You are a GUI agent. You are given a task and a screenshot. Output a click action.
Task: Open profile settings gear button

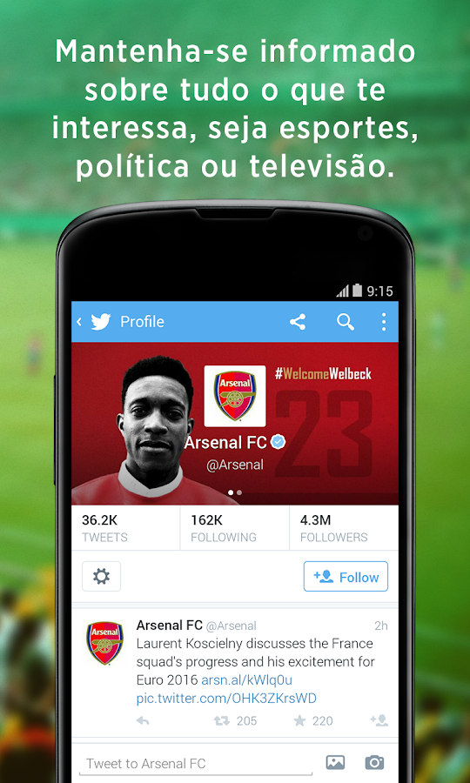pyautogui.click(x=101, y=576)
